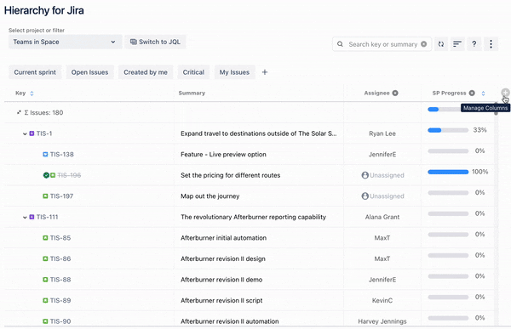Image resolution: width=511 pixels, height=329 pixels.
Task: Click the 100% progress bar of TIS-196
Action: click(x=448, y=172)
